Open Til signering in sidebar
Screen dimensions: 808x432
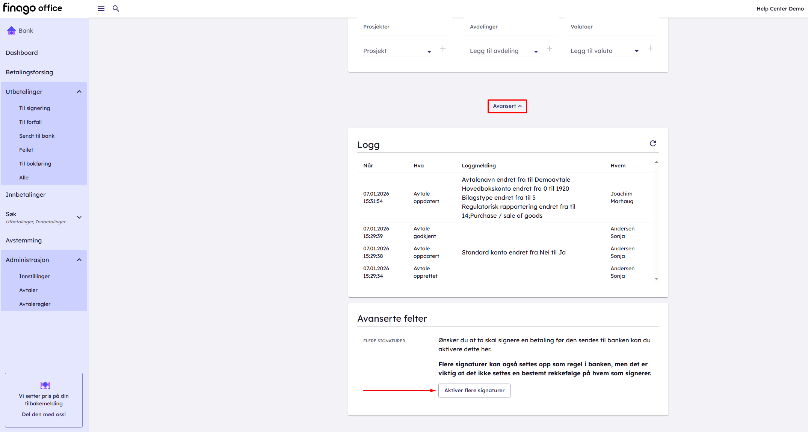(35, 108)
